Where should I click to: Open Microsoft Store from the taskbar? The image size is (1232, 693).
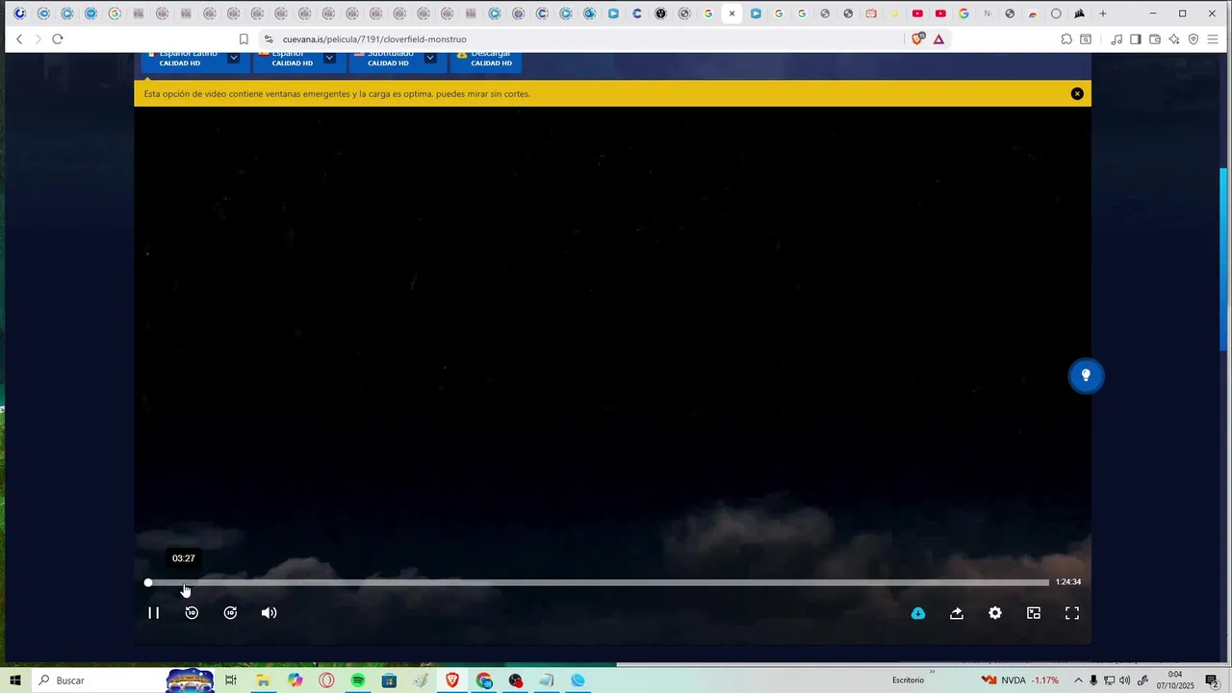tap(389, 680)
